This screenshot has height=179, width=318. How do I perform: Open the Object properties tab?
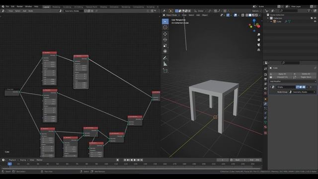pos(265,99)
